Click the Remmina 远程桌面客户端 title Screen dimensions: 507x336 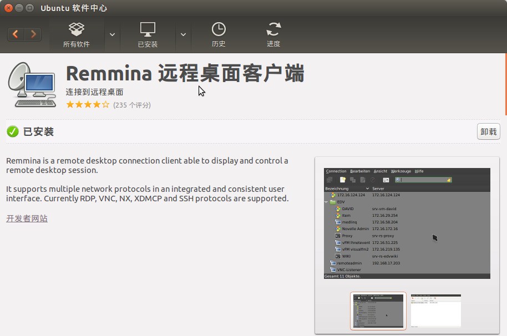(x=185, y=73)
